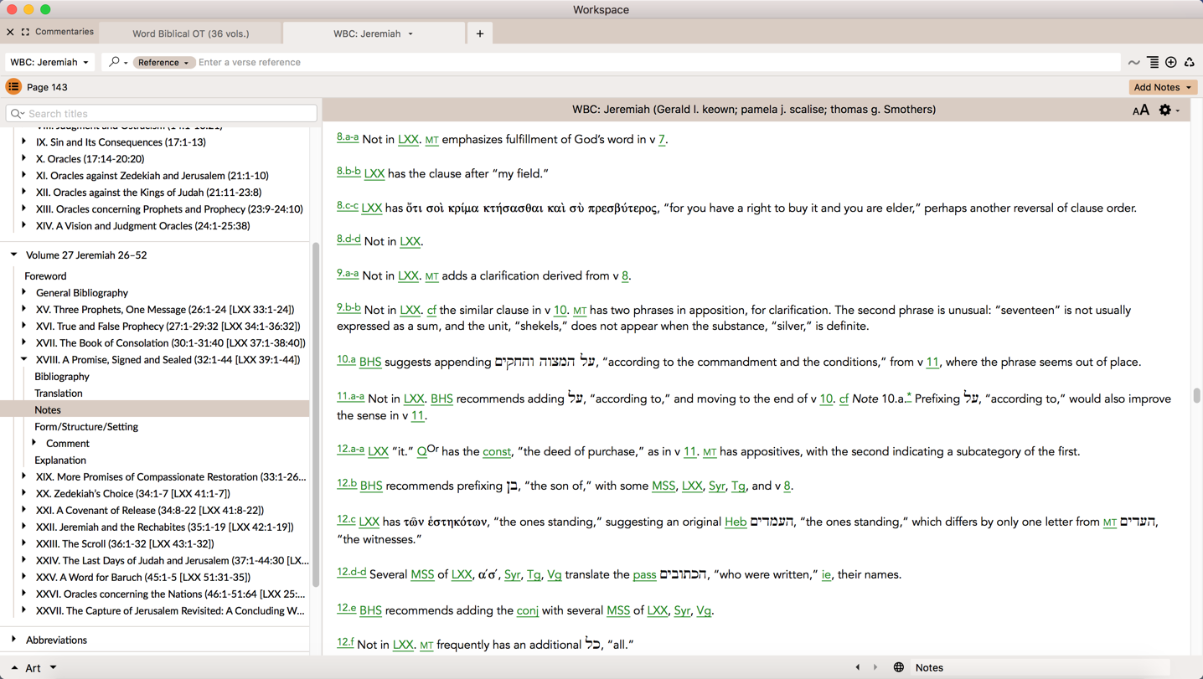Open the WBC: Jeremiah tab dropdown arrow

[x=410, y=34]
